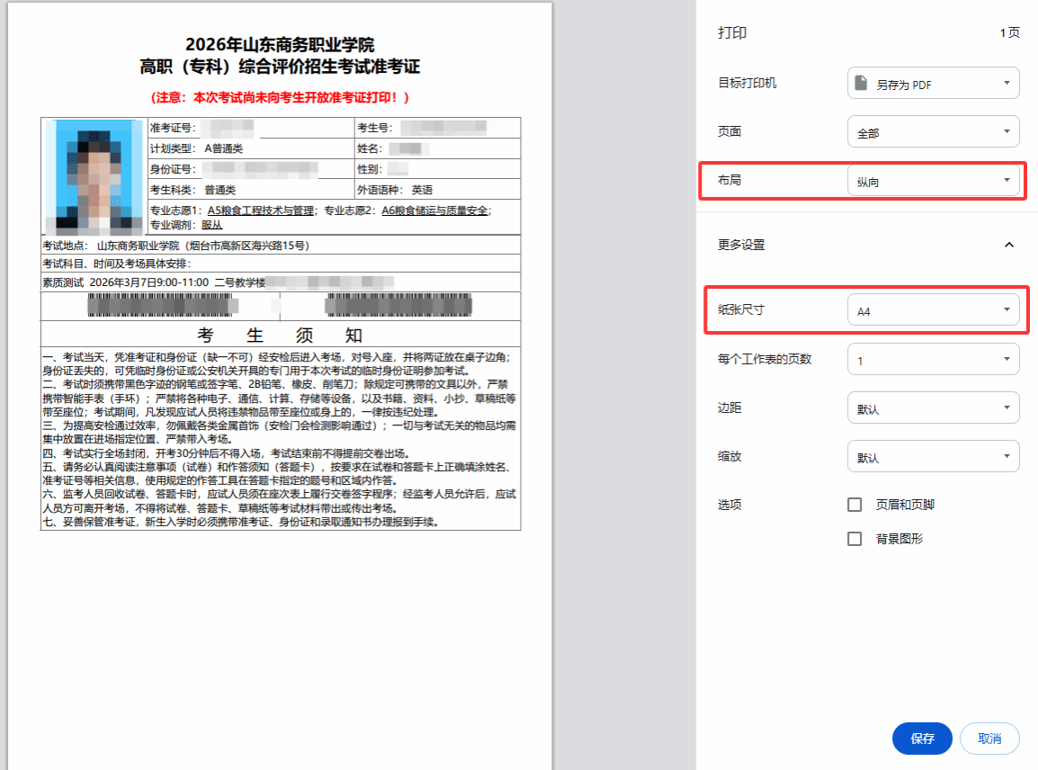Open the 每个工作表的页数 dropdown
1038x770 pixels.
(x=933, y=360)
